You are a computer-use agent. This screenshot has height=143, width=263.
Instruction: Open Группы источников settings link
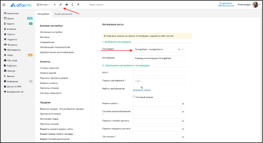tap(50, 114)
